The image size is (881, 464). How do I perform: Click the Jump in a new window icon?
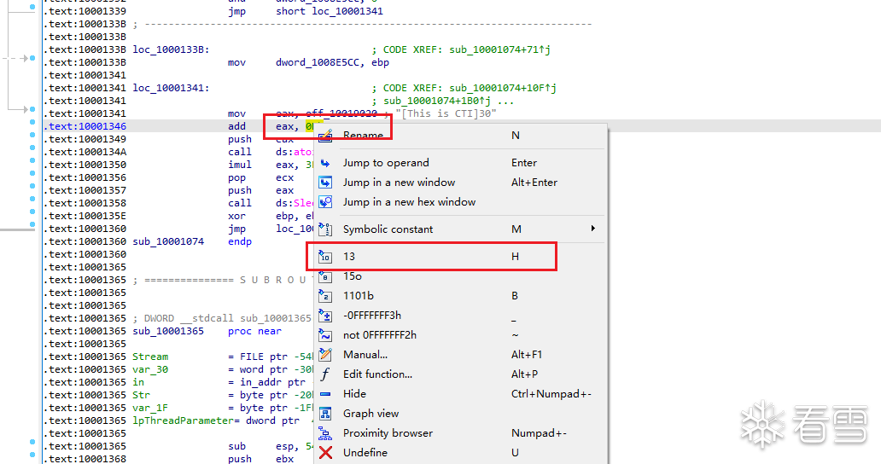click(325, 183)
